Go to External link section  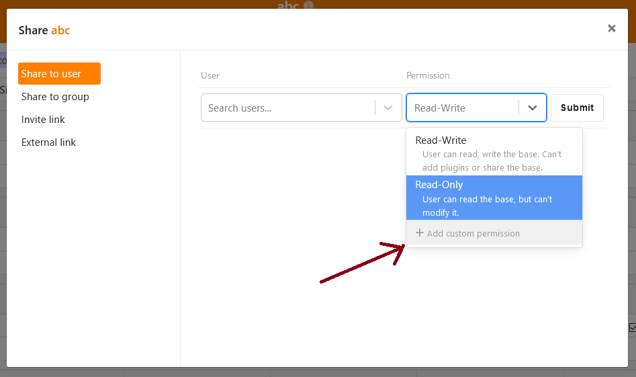point(48,142)
